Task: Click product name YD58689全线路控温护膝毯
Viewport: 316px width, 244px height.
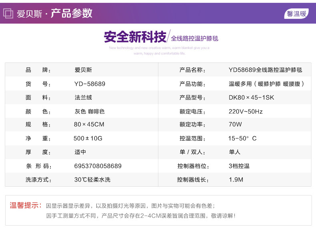Action: (266, 70)
